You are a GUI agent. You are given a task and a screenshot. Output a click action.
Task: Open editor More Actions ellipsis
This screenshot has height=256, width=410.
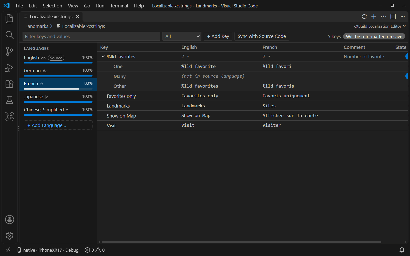click(403, 17)
